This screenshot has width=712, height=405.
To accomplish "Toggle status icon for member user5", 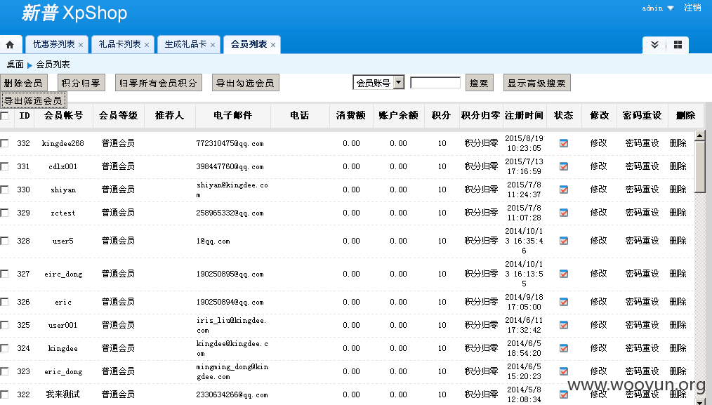I will pos(564,241).
